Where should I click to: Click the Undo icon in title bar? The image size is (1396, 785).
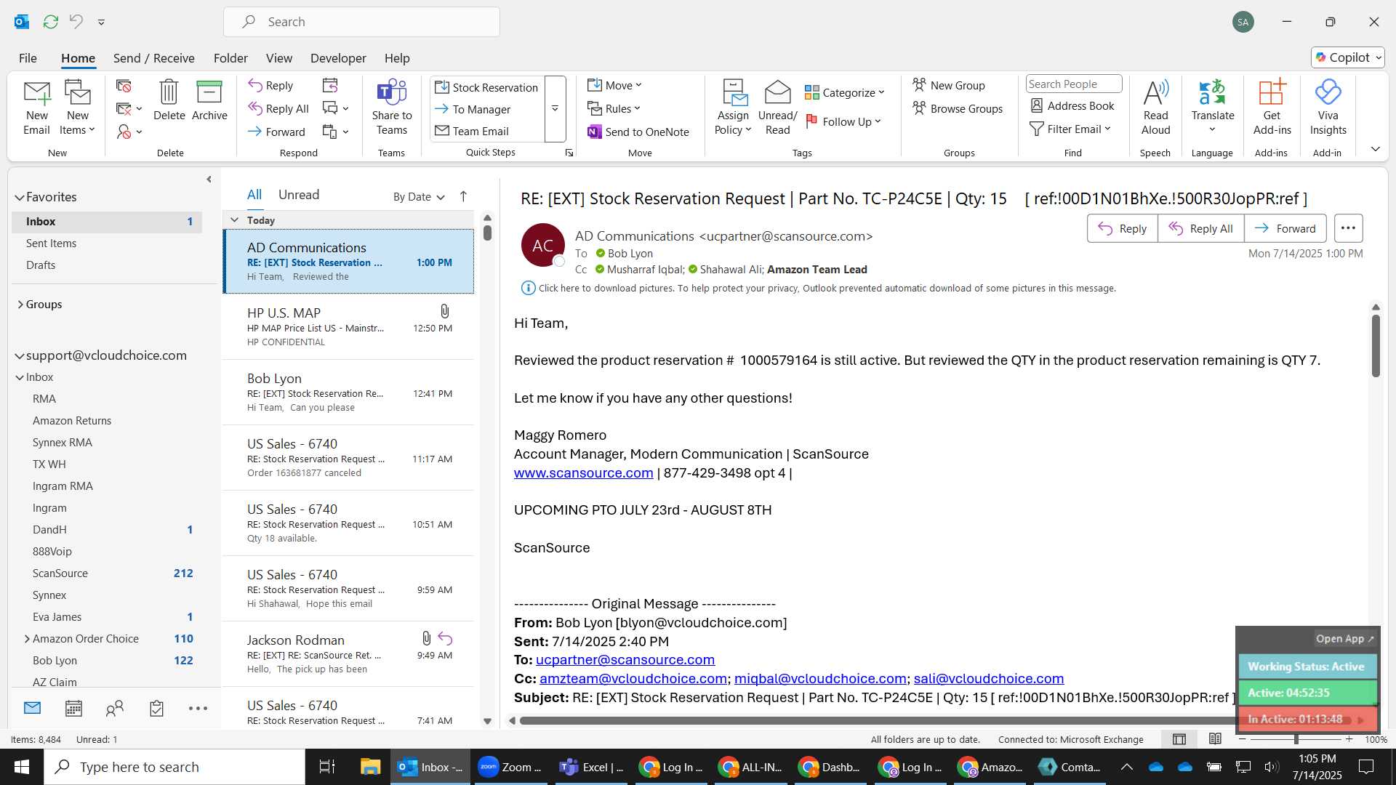point(76,22)
